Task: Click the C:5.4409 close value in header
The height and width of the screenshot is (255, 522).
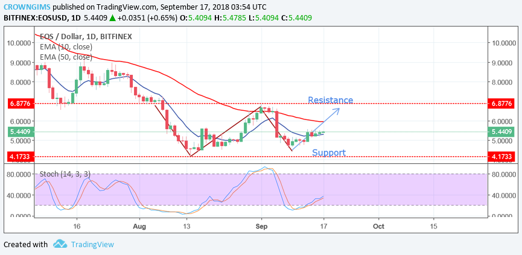Action: tap(296, 18)
